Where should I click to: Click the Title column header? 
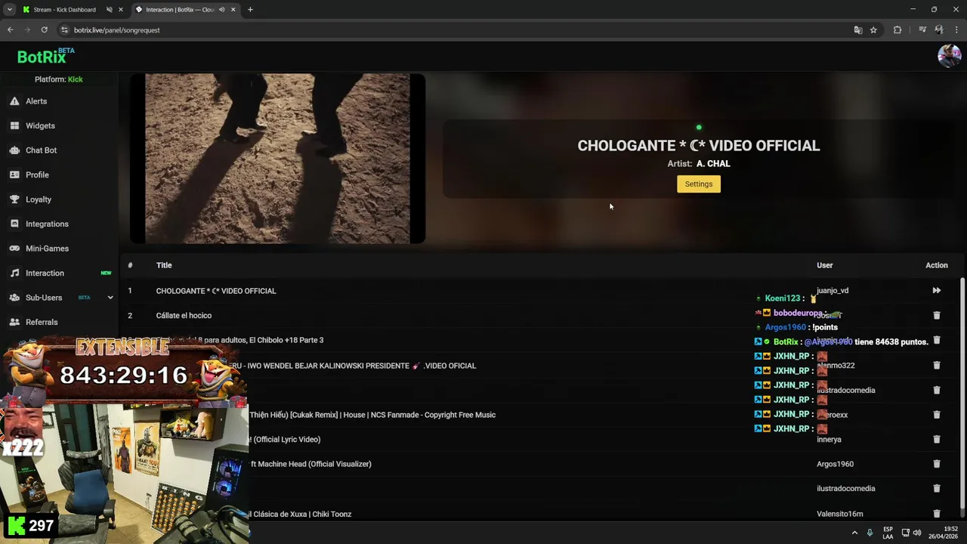(x=164, y=265)
